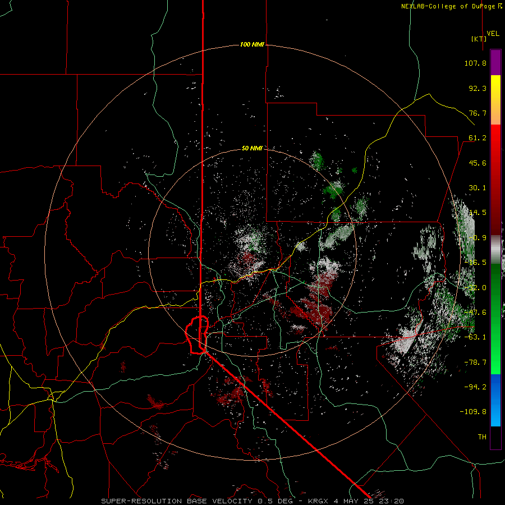Click the 14.5 velocity scale value

coord(478,213)
